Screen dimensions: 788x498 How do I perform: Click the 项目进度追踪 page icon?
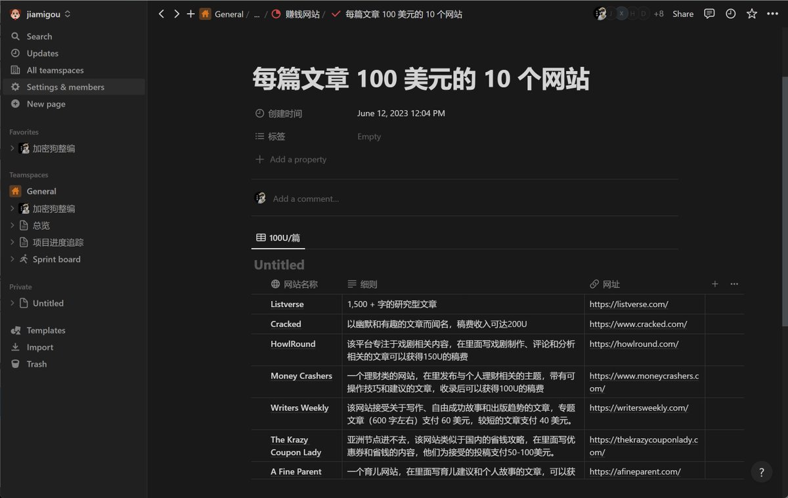tap(24, 242)
